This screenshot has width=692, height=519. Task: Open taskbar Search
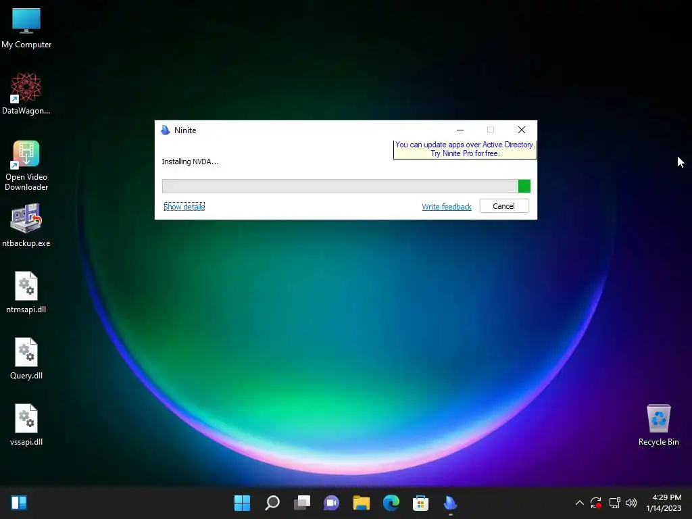[272, 503]
